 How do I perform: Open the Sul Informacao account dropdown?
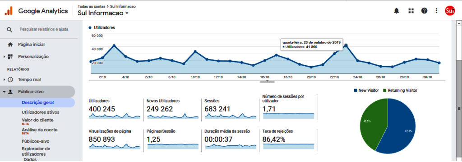pos(103,13)
